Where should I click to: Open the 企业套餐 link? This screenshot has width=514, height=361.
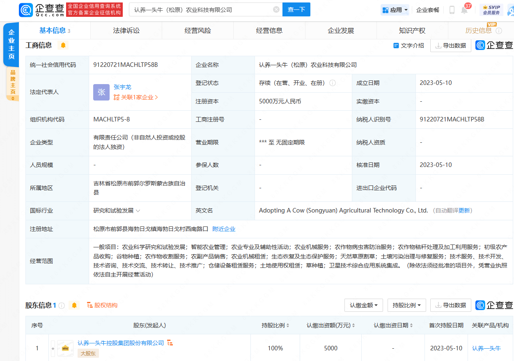(428, 10)
